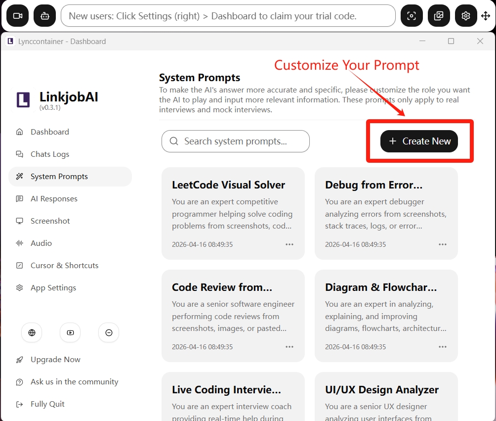496x421 pixels.
Task: Click the screen capture focus icon
Action: [x=412, y=15]
